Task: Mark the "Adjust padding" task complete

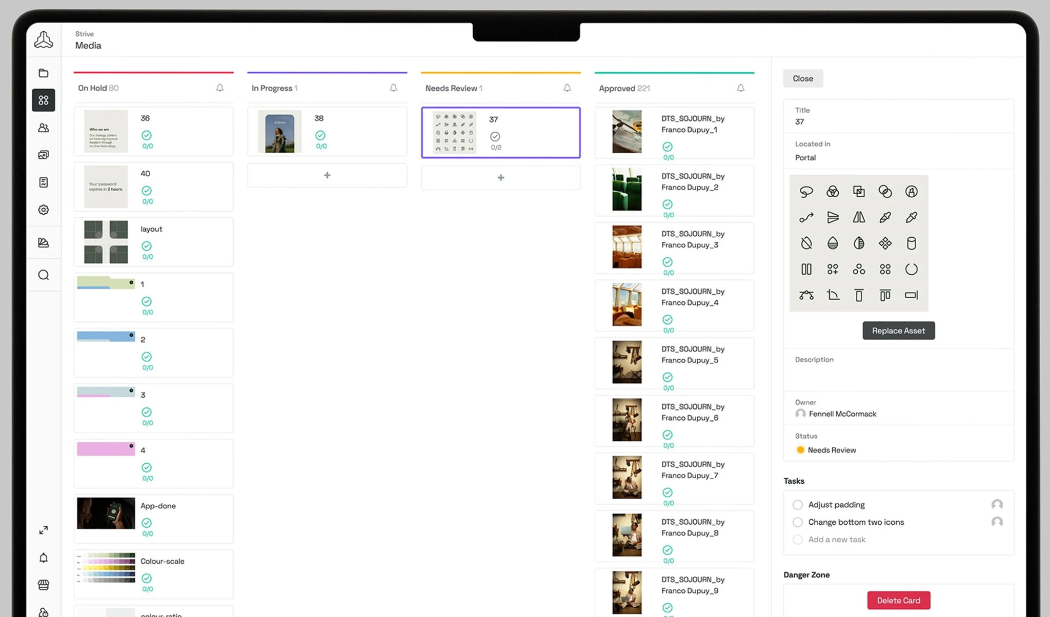Action: click(798, 505)
